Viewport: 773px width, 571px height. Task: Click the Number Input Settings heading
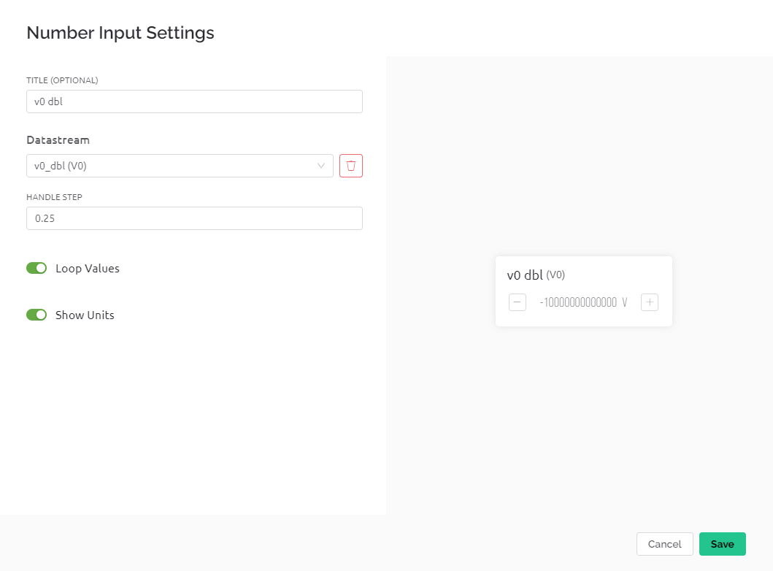point(120,33)
